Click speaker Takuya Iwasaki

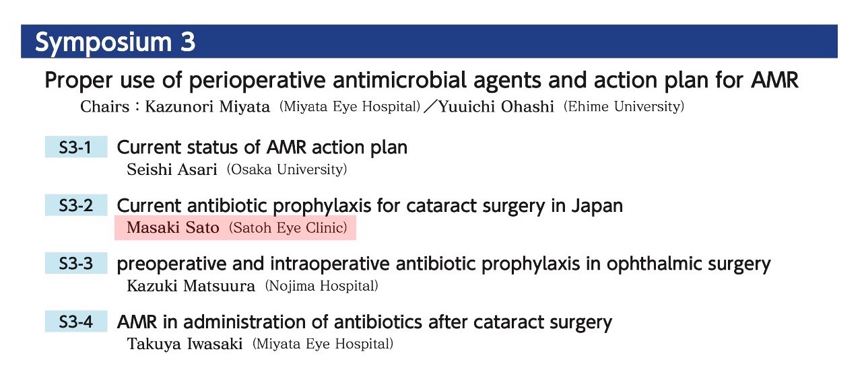pos(185,344)
